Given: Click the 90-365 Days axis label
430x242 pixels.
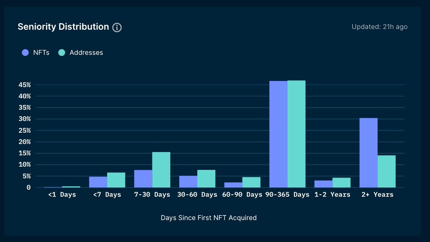Looking at the screenshot, I should click(287, 195).
